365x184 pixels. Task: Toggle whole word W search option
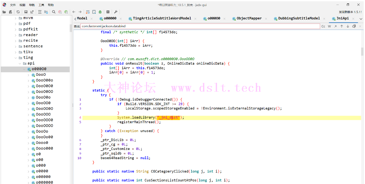[x=330, y=26]
